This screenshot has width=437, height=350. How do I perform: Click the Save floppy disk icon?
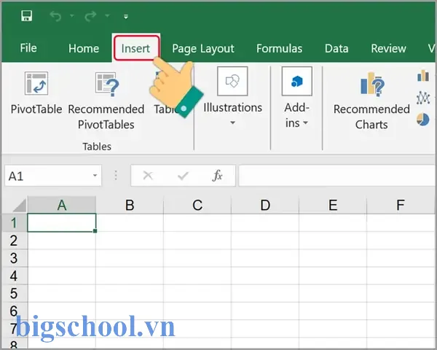[x=27, y=16]
